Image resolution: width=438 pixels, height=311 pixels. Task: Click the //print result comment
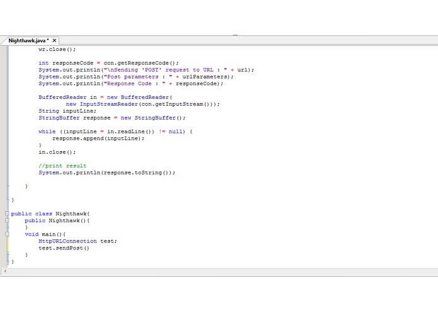(x=62, y=166)
